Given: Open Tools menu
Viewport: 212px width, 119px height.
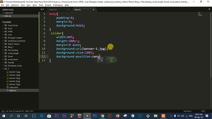Looking at the screenshot, I should (x=41, y=5).
